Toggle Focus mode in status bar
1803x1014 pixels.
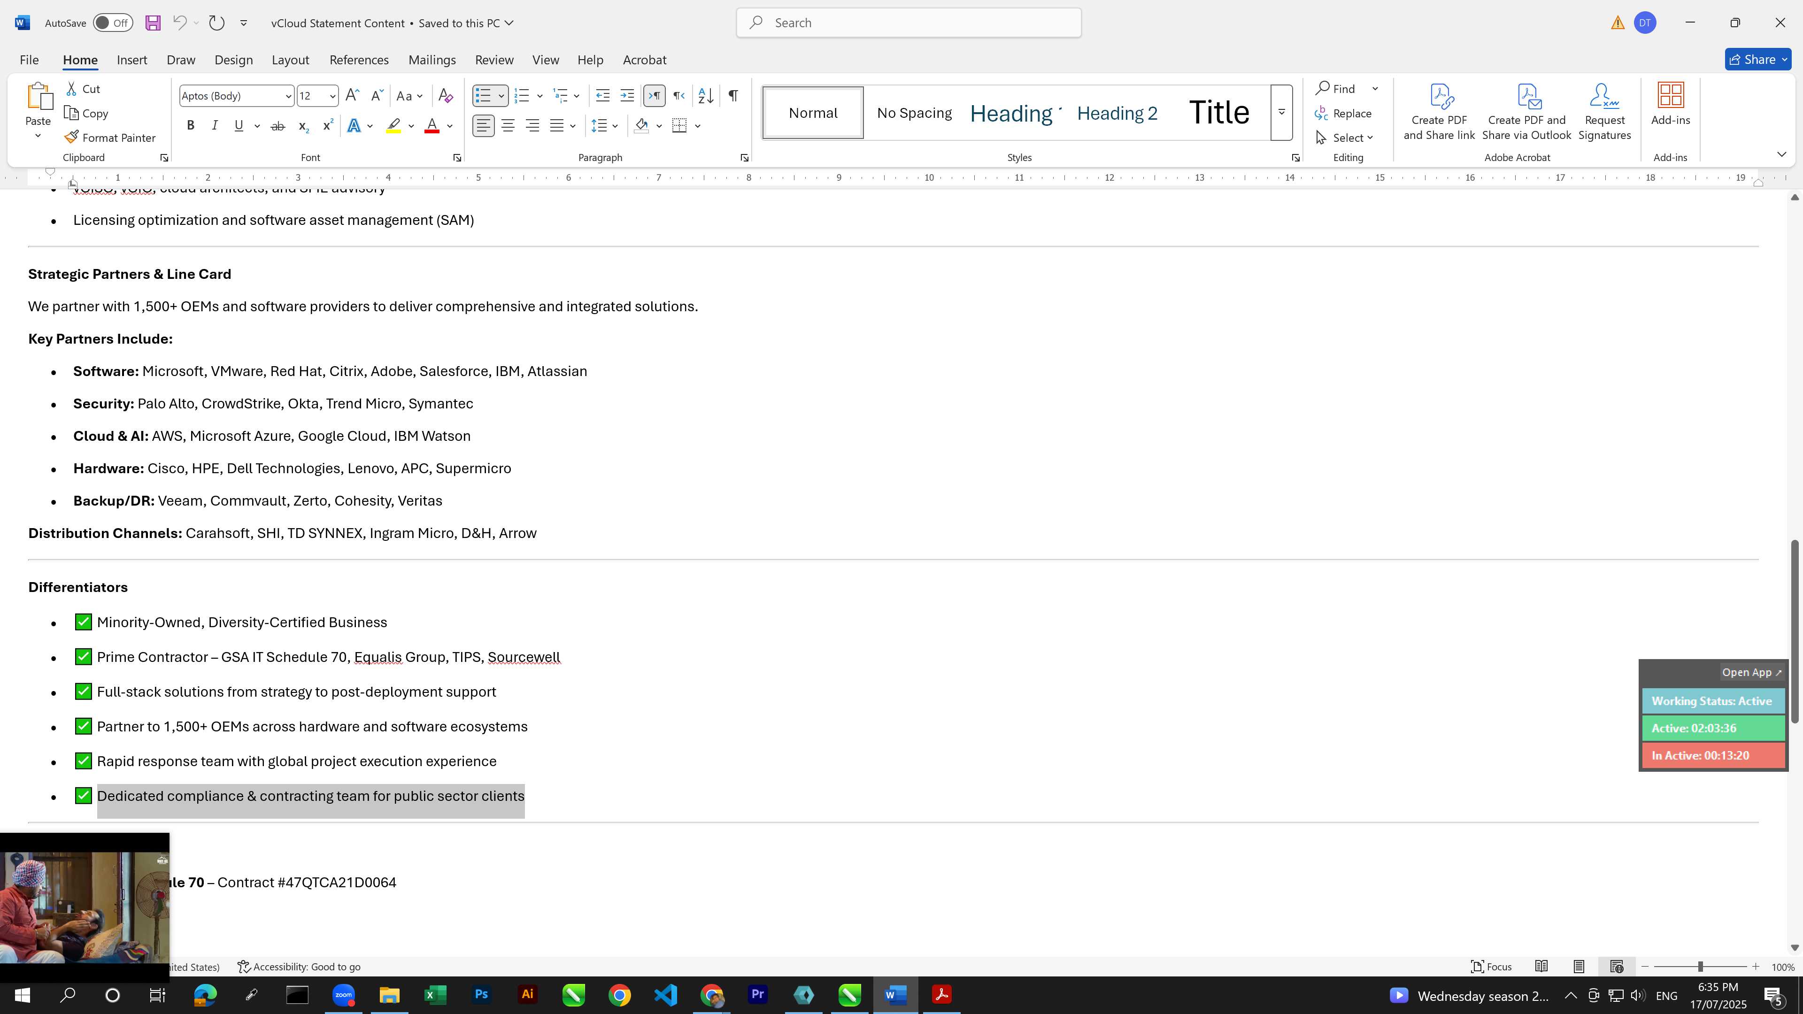(1491, 967)
